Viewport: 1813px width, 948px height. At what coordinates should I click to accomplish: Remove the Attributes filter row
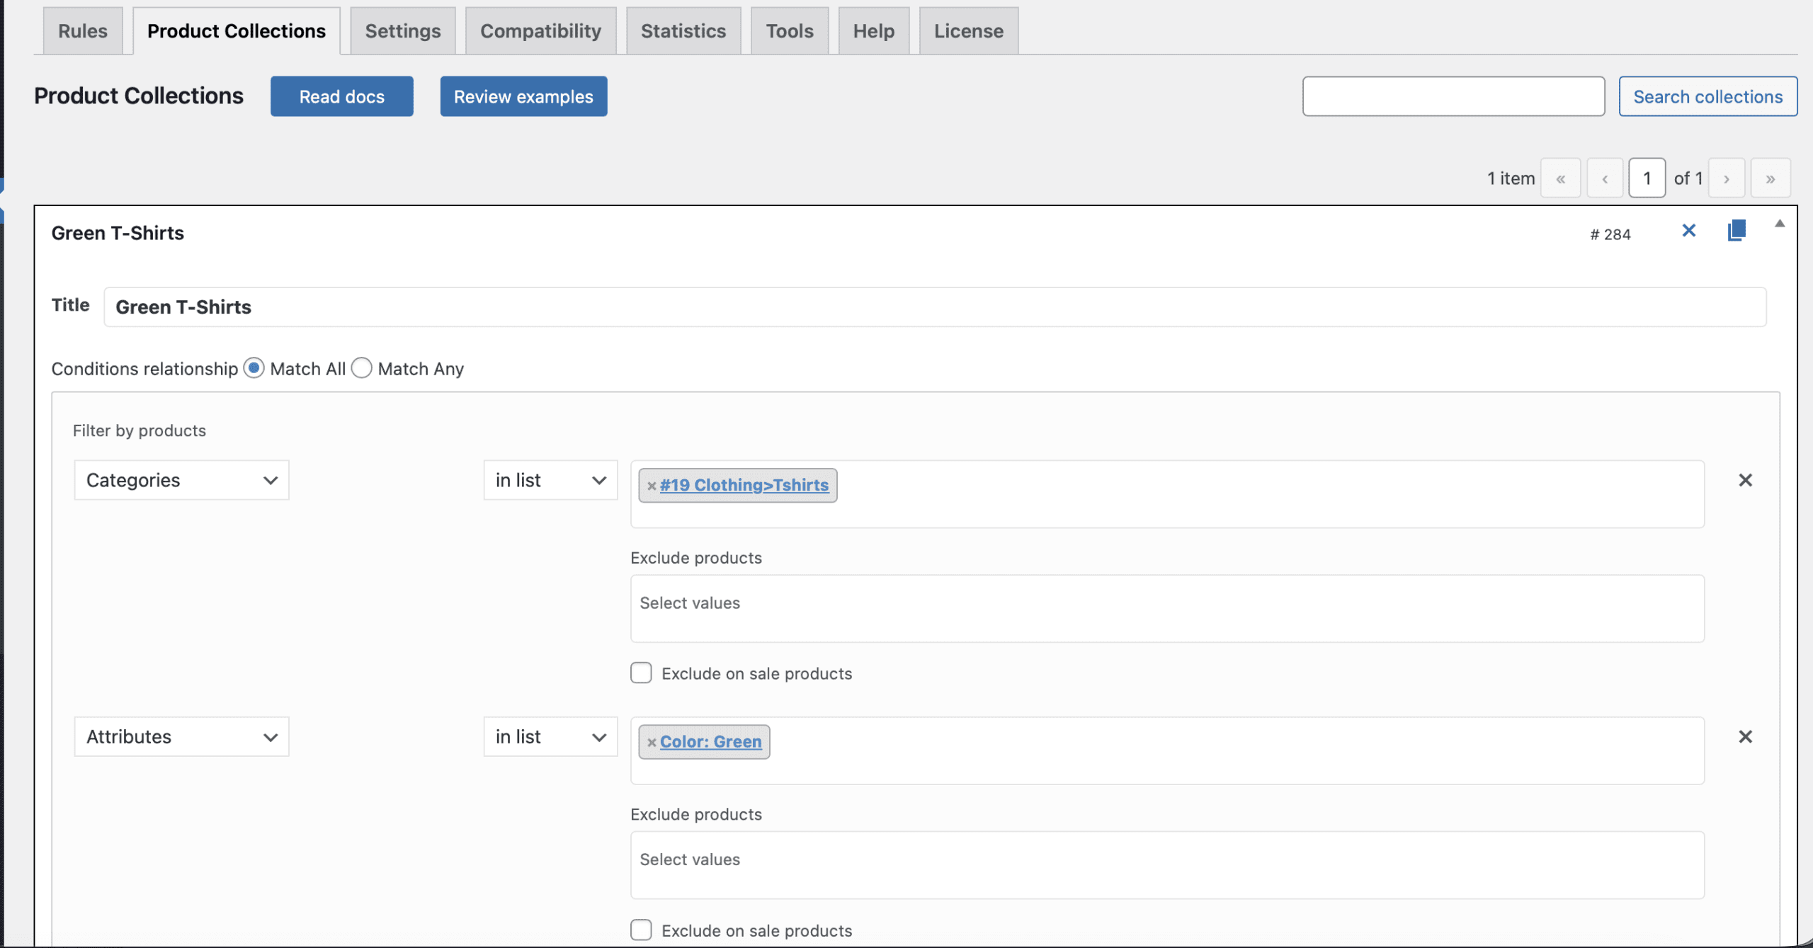point(1745,737)
